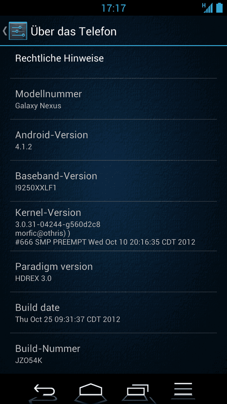The width and height of the screenshot is (227, 404).
Task: Tap the Build-Nummer JZO54K entry
Action: (x=113, y=353)
